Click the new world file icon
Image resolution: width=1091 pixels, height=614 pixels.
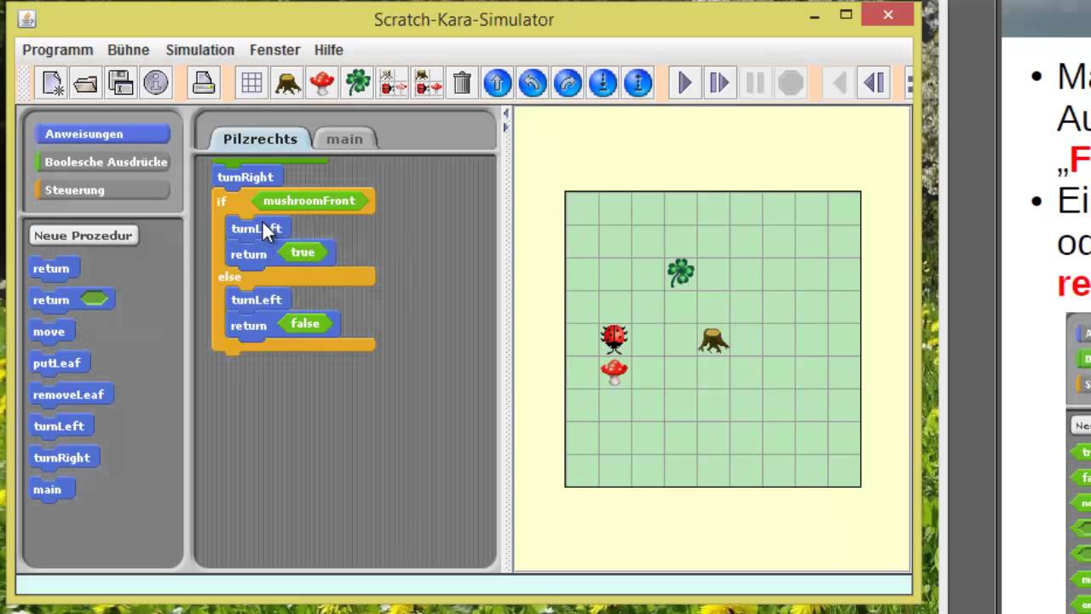click(52, 83)
